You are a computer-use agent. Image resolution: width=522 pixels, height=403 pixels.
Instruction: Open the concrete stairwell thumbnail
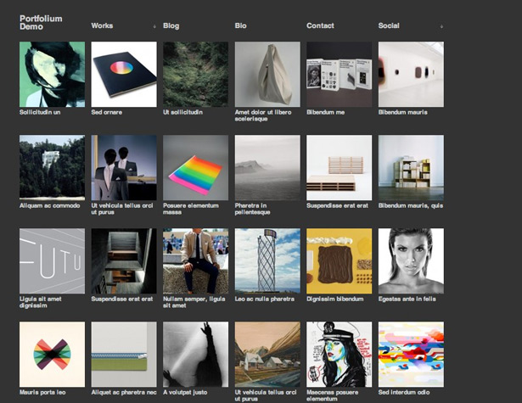[x=124, y=261]
